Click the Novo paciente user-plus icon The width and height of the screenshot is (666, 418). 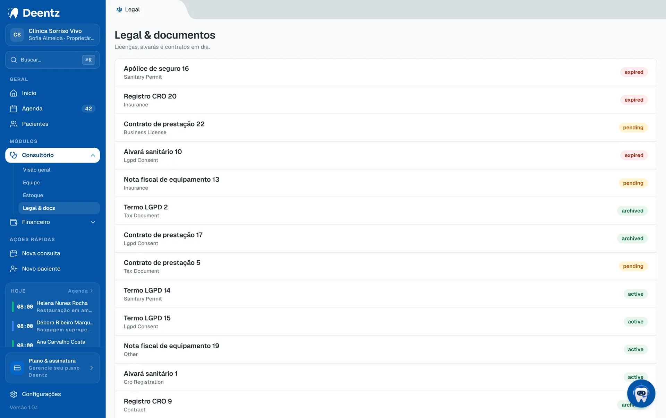(14, 269)
